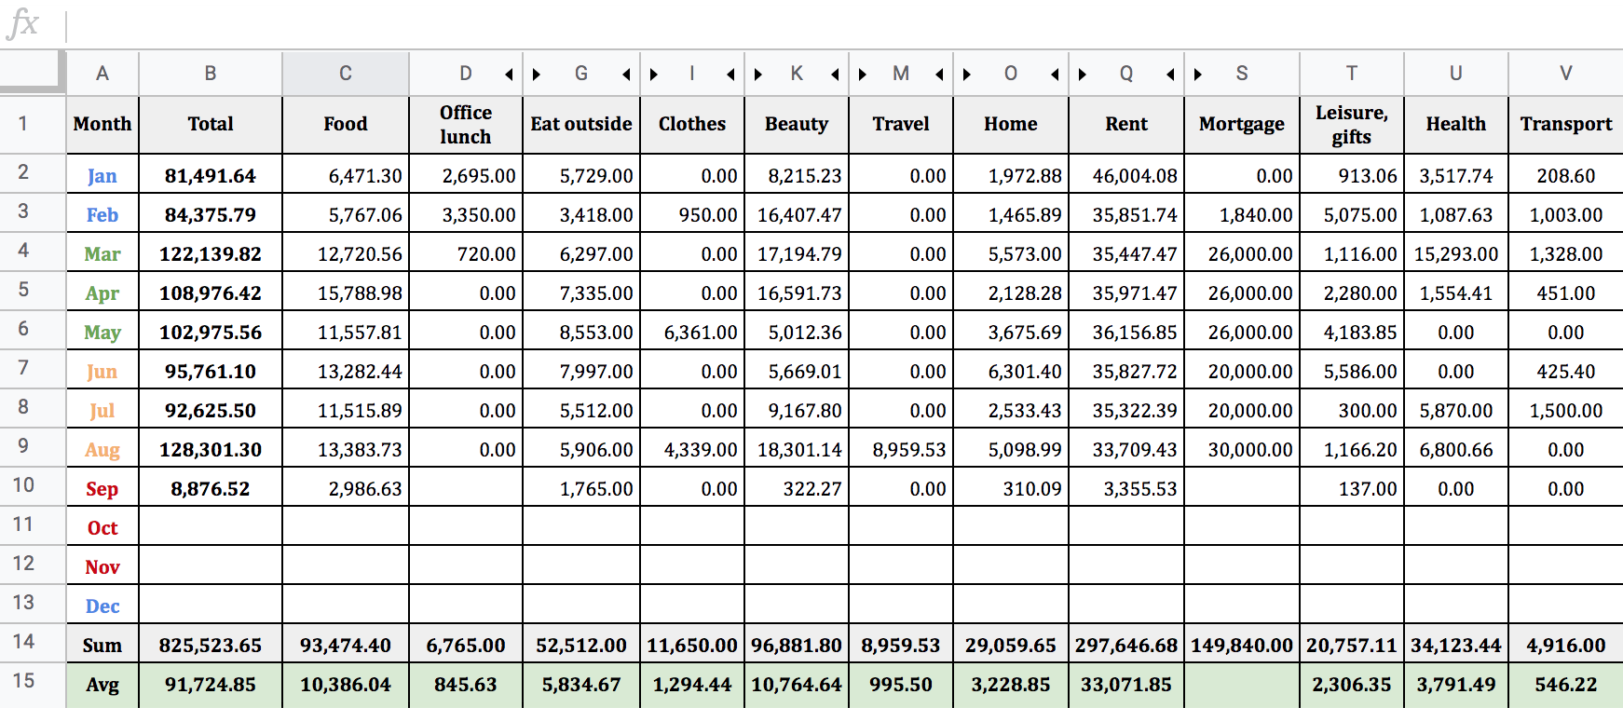The width and height of the screenshot is (1623, 708).
Task: Select column B by its header letter
Action: (211, 74)
